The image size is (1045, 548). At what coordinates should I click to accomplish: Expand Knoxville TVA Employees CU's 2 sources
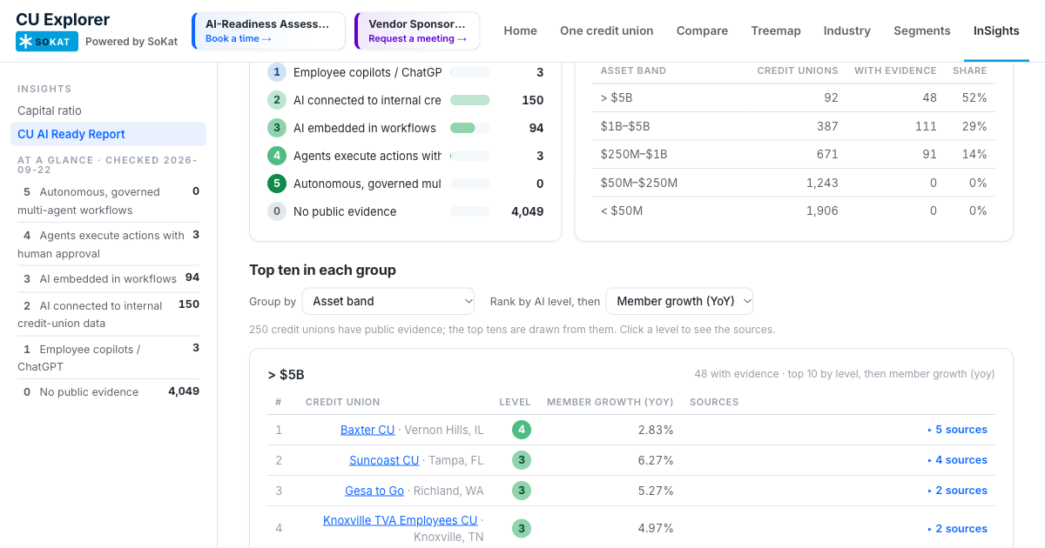point(958,529)
